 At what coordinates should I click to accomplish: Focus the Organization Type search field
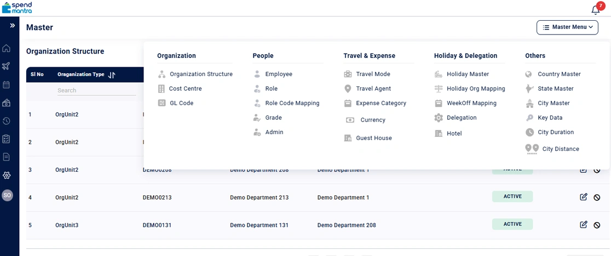pos(96,90)
